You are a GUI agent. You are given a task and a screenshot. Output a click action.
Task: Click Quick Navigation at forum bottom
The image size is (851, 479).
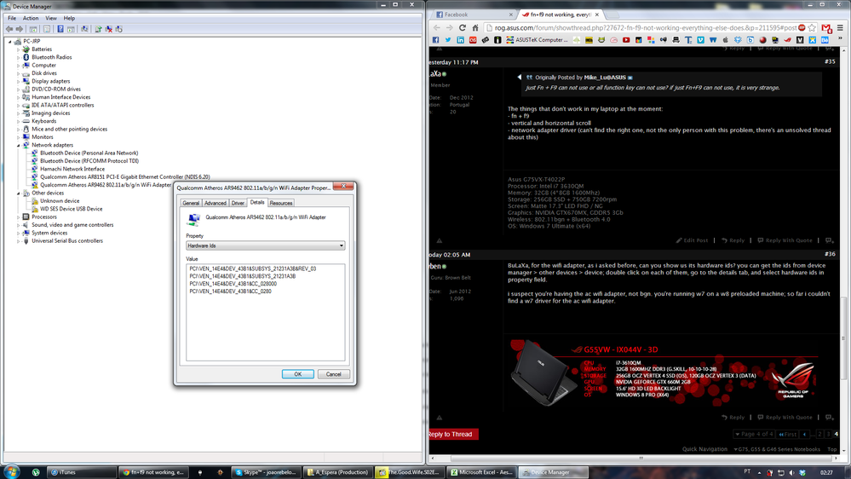704,449
